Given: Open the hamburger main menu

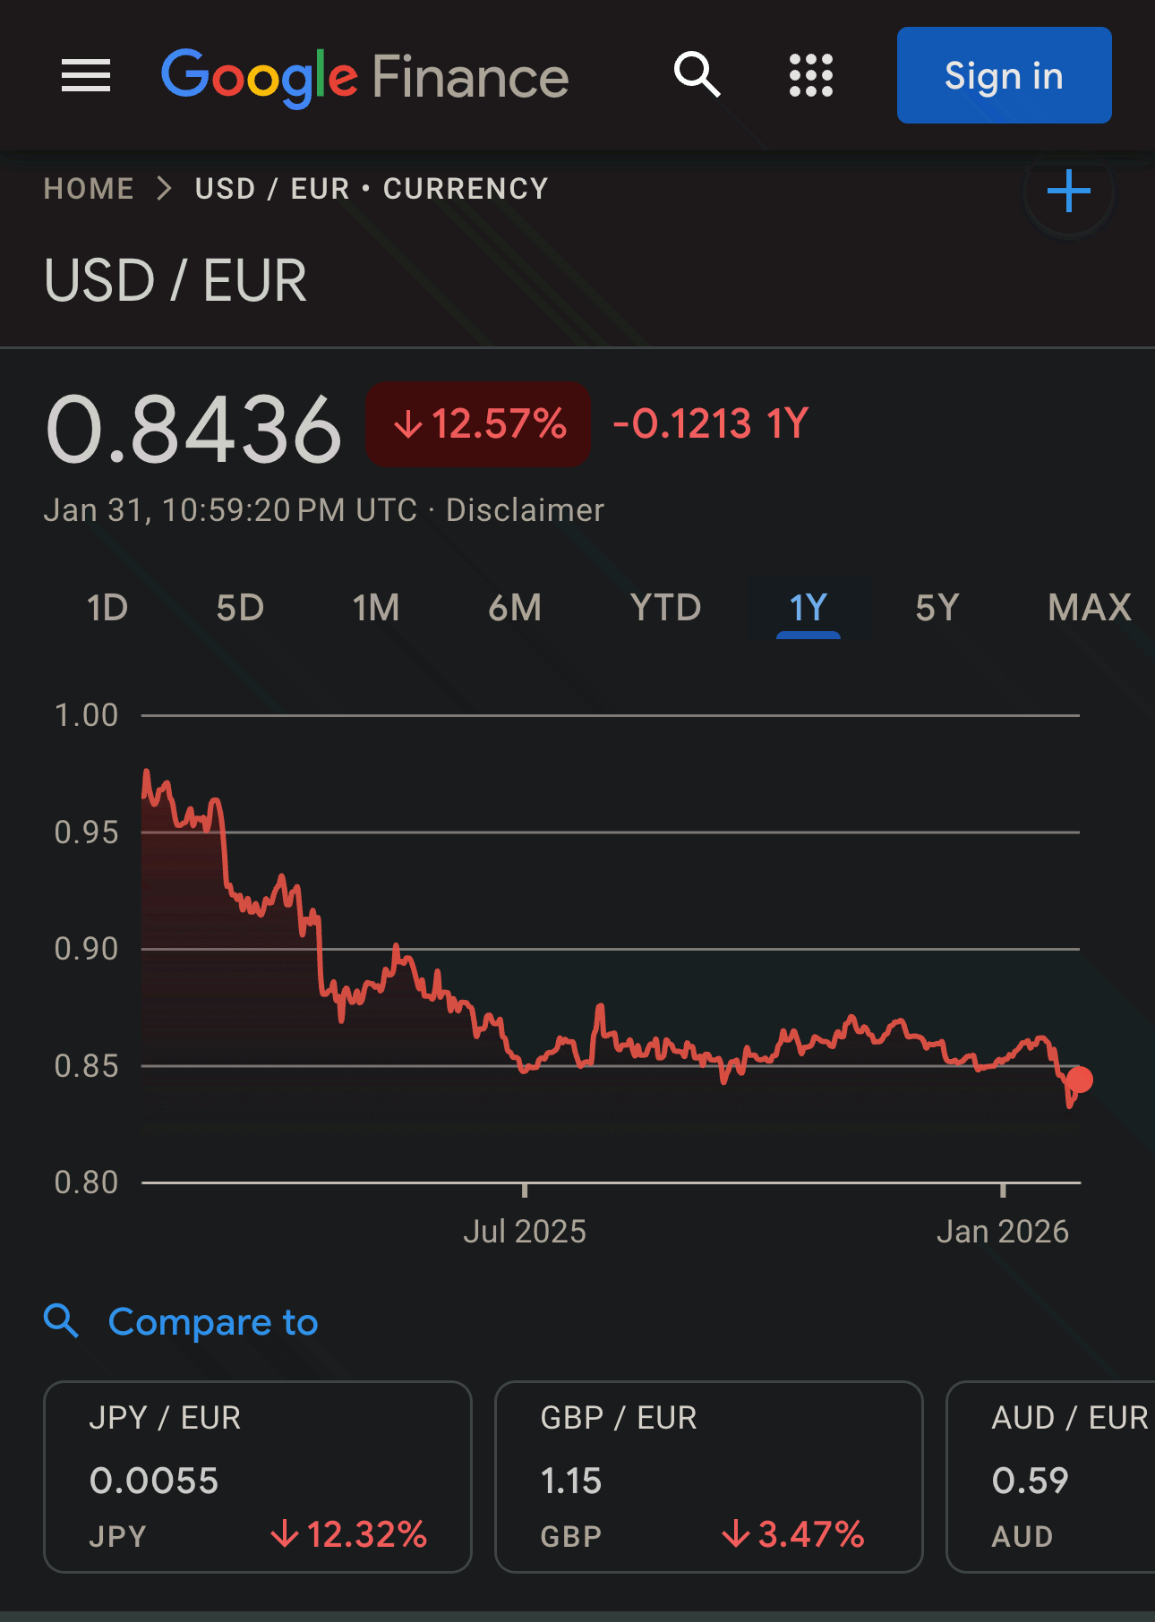Looking at the screenshot, I should pos(86,75).
